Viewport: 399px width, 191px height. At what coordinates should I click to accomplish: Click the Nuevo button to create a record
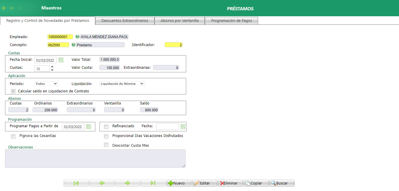(179, 183)
